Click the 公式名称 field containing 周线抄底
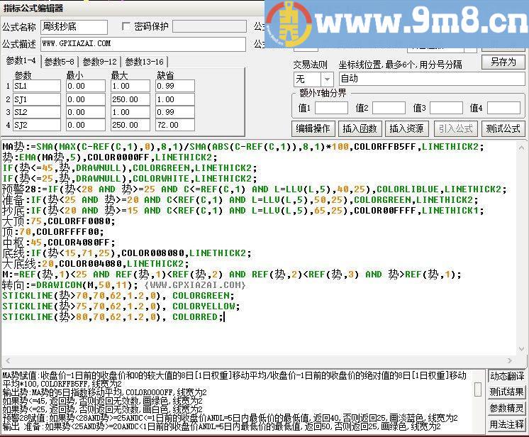This screenshot has height=437, width=529. (x=74, y=27)
